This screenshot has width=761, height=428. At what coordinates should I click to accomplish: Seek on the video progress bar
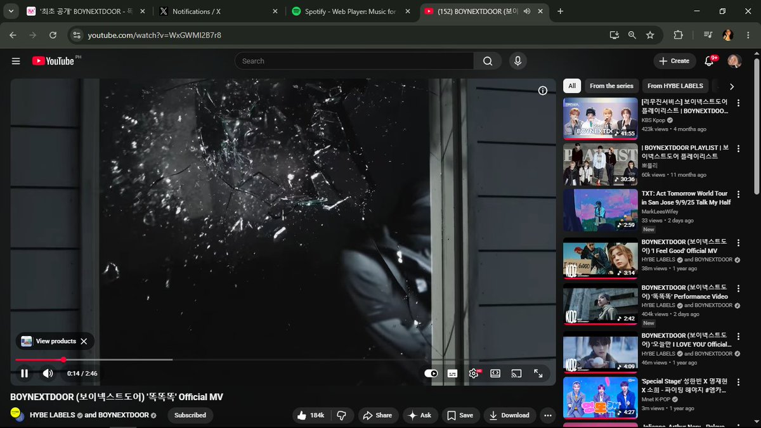(283, 360)
